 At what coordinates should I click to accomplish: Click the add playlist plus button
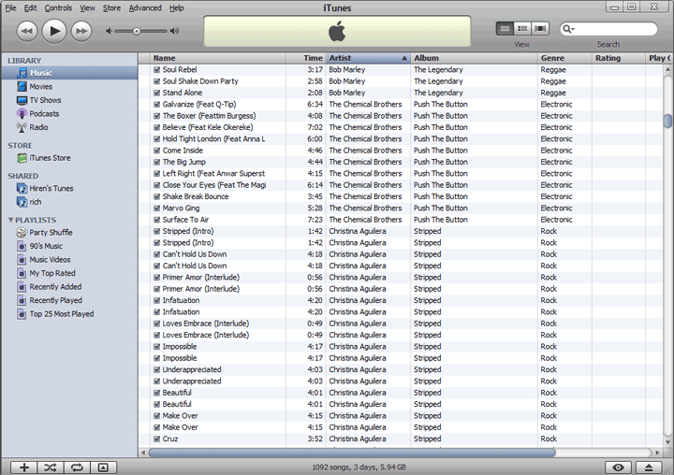pos(24,468)
